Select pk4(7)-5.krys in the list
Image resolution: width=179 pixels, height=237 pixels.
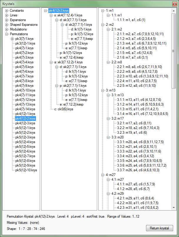[x=24, y=67]
